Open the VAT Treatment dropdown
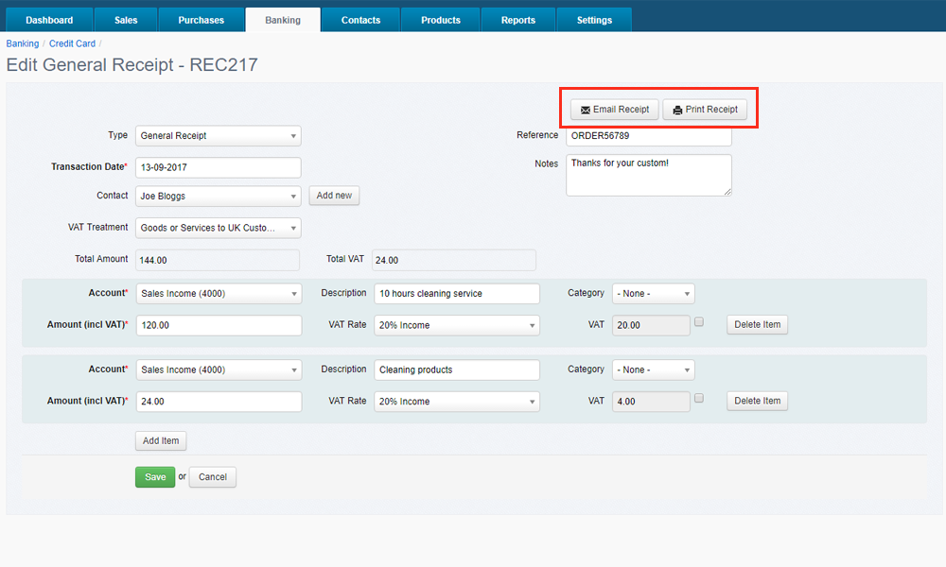The height and width of the screenshot is (567, 946). [x=219, y=228]
